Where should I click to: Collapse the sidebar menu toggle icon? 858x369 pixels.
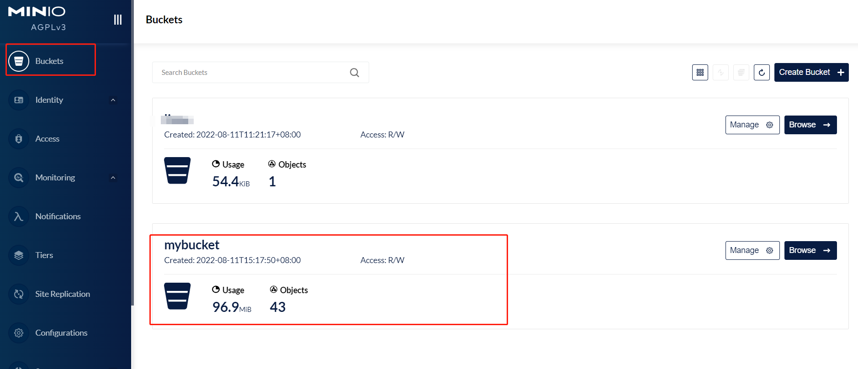[118, 20]
